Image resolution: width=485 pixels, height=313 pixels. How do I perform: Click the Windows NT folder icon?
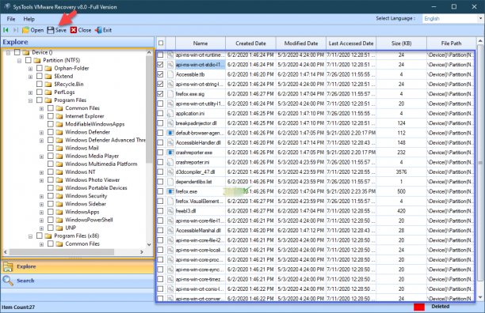click(x=59, y=172)
